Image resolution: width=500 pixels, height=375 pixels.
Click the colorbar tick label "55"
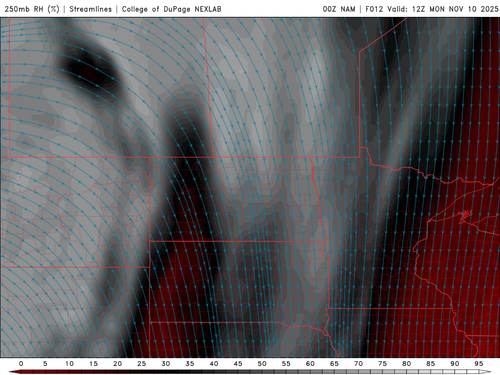[286, 364]
